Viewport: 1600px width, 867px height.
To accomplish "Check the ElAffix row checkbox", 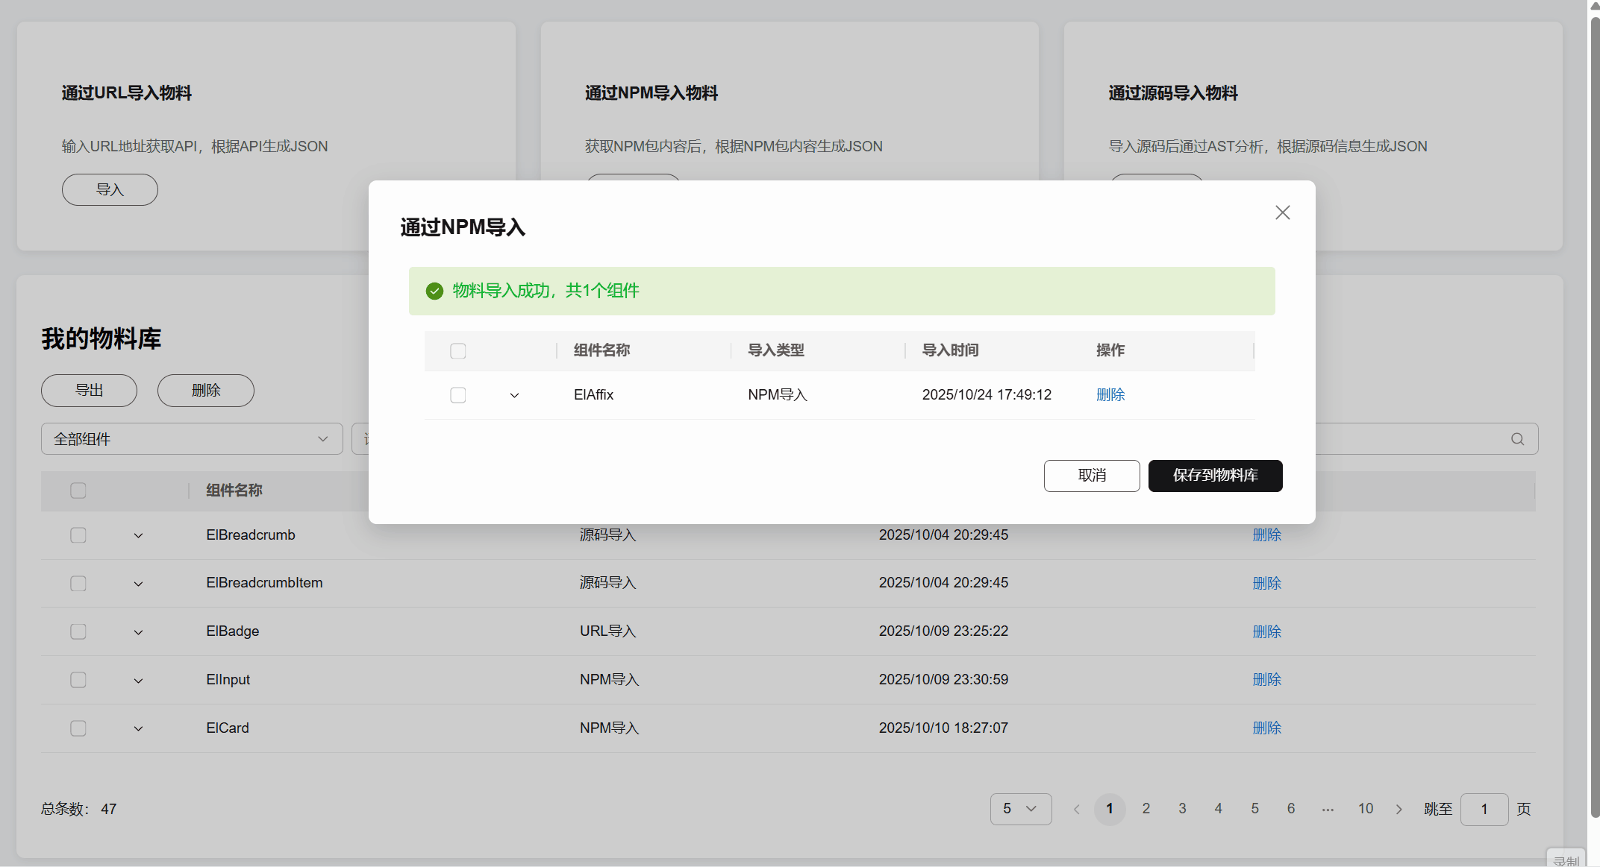I will tap(458, 395).
